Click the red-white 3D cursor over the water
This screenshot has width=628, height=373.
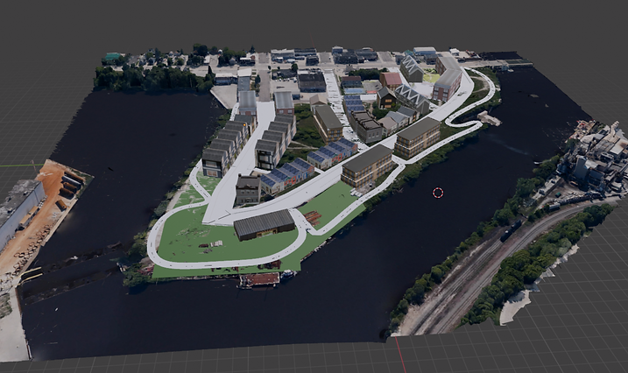click(x=438, y=193)
